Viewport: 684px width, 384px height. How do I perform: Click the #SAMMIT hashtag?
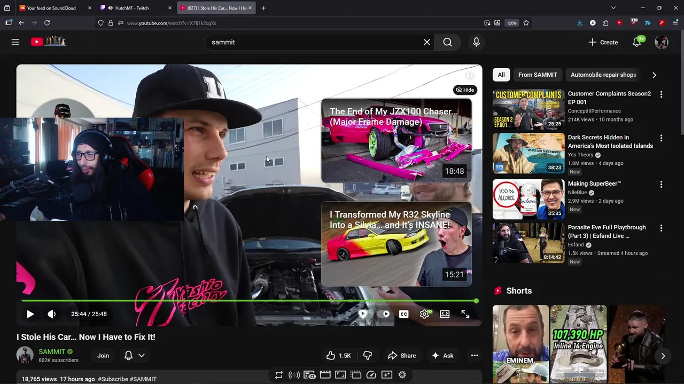click(143, 379)
